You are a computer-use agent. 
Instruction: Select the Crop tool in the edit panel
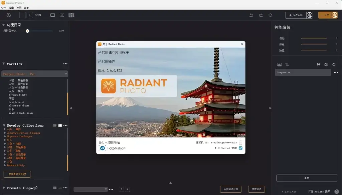pyautogui.click(x=288, y=64)
